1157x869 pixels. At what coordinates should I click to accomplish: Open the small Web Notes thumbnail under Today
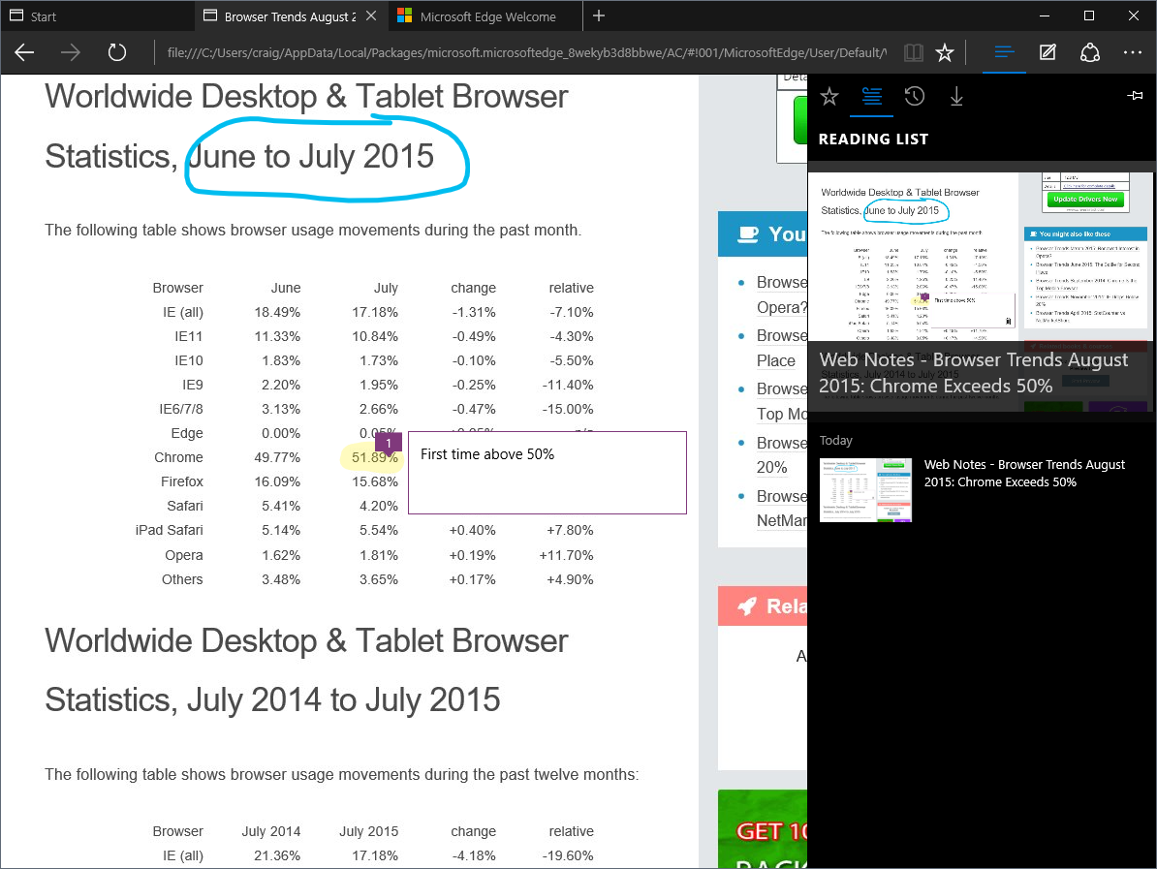pos(865,490)
